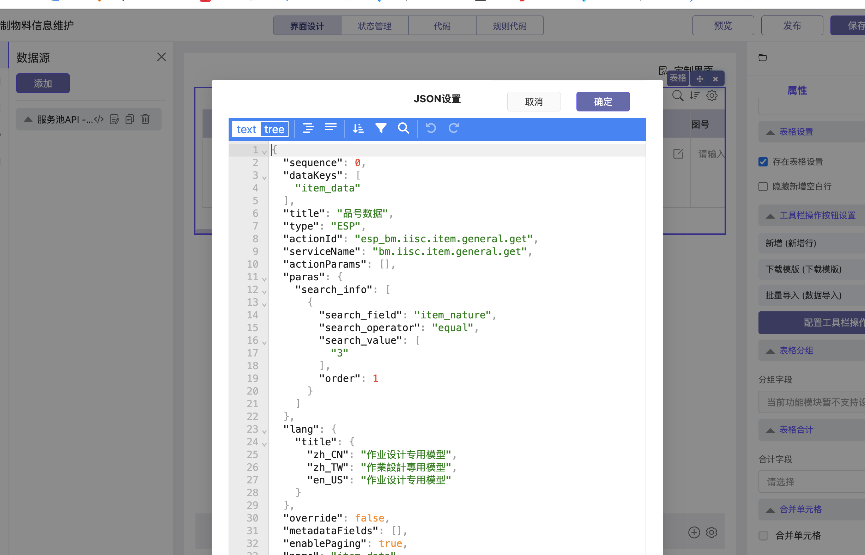This screenshot has height=555, width=865.
Task: Open folder icon in right panel
Action: (763, 58)
